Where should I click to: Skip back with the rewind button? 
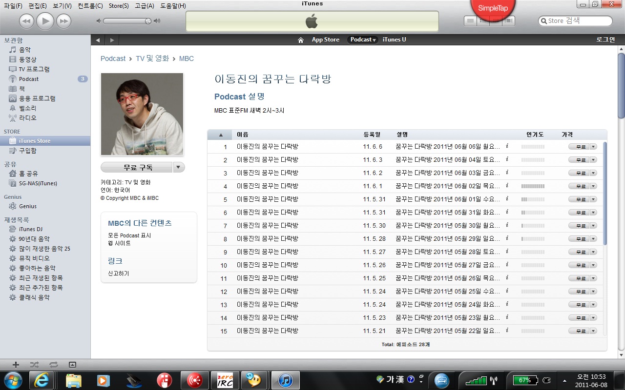click(x=26, y=21)
